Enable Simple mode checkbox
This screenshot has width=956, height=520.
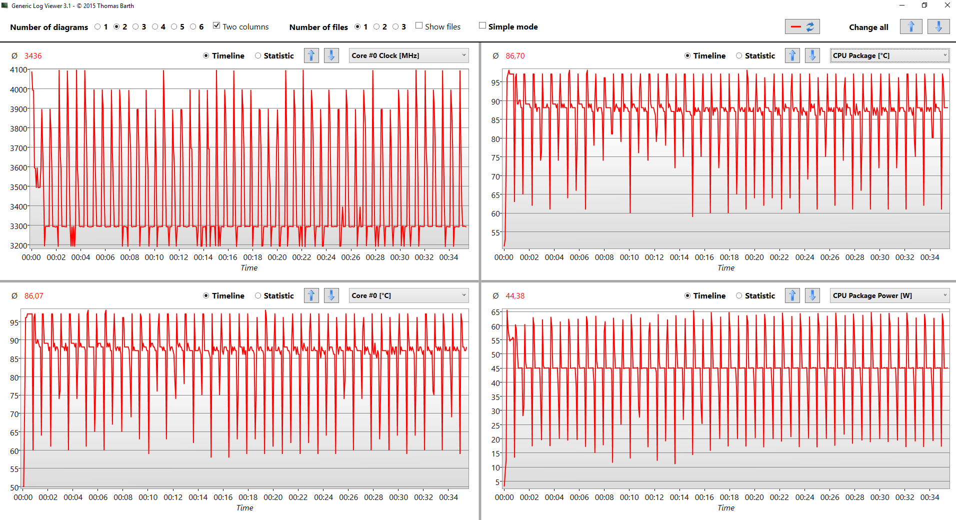coord(482,26)
